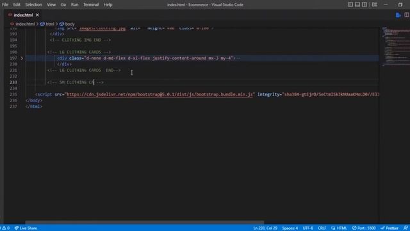This screenshot has width=410, height=231.
Task: Click the closing </body> tag line
Action: click(x=34, y=100)
